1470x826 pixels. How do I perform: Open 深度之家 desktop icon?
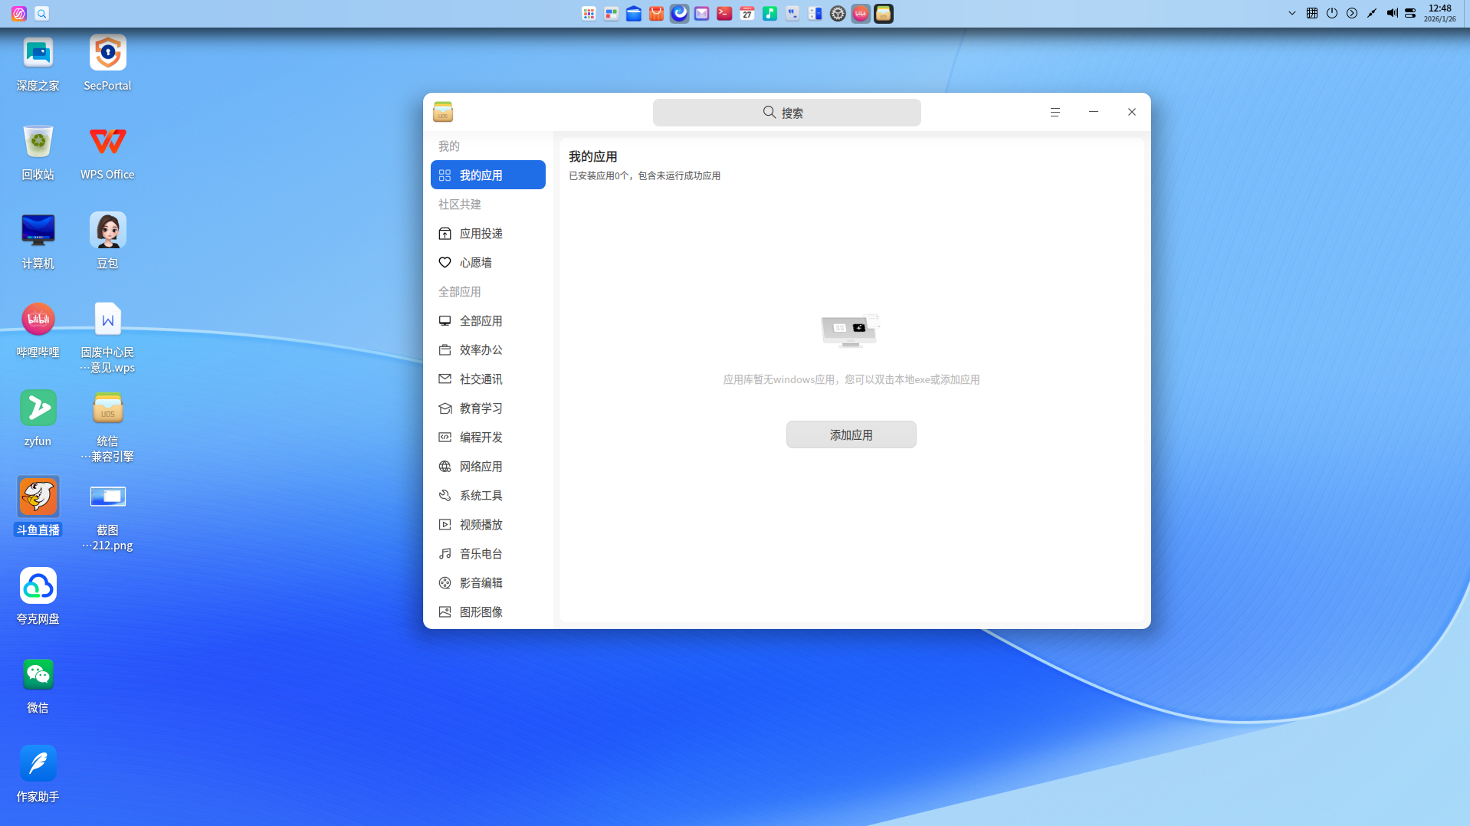38,64
